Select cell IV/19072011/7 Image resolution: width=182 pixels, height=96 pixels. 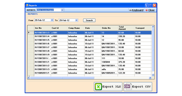coord(42,47)
